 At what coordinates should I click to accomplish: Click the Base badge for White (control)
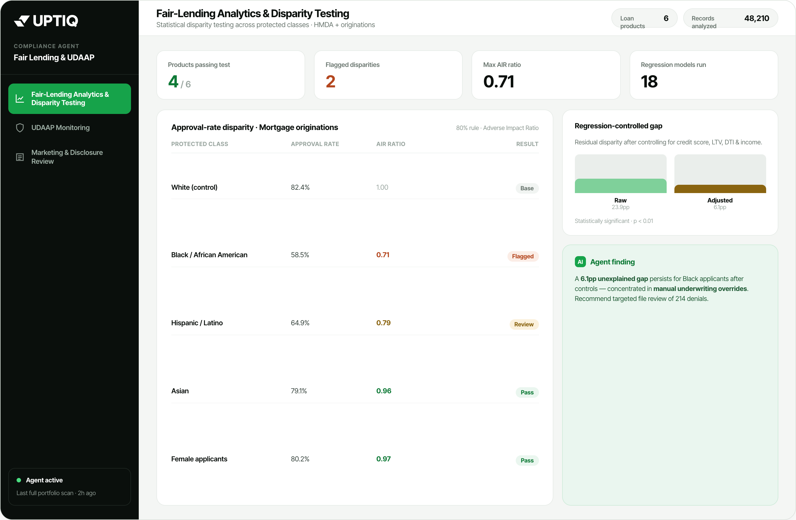point(527,188)
